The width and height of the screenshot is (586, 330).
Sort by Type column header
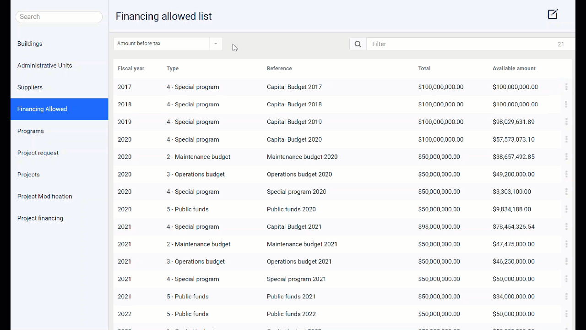(173, 68)
